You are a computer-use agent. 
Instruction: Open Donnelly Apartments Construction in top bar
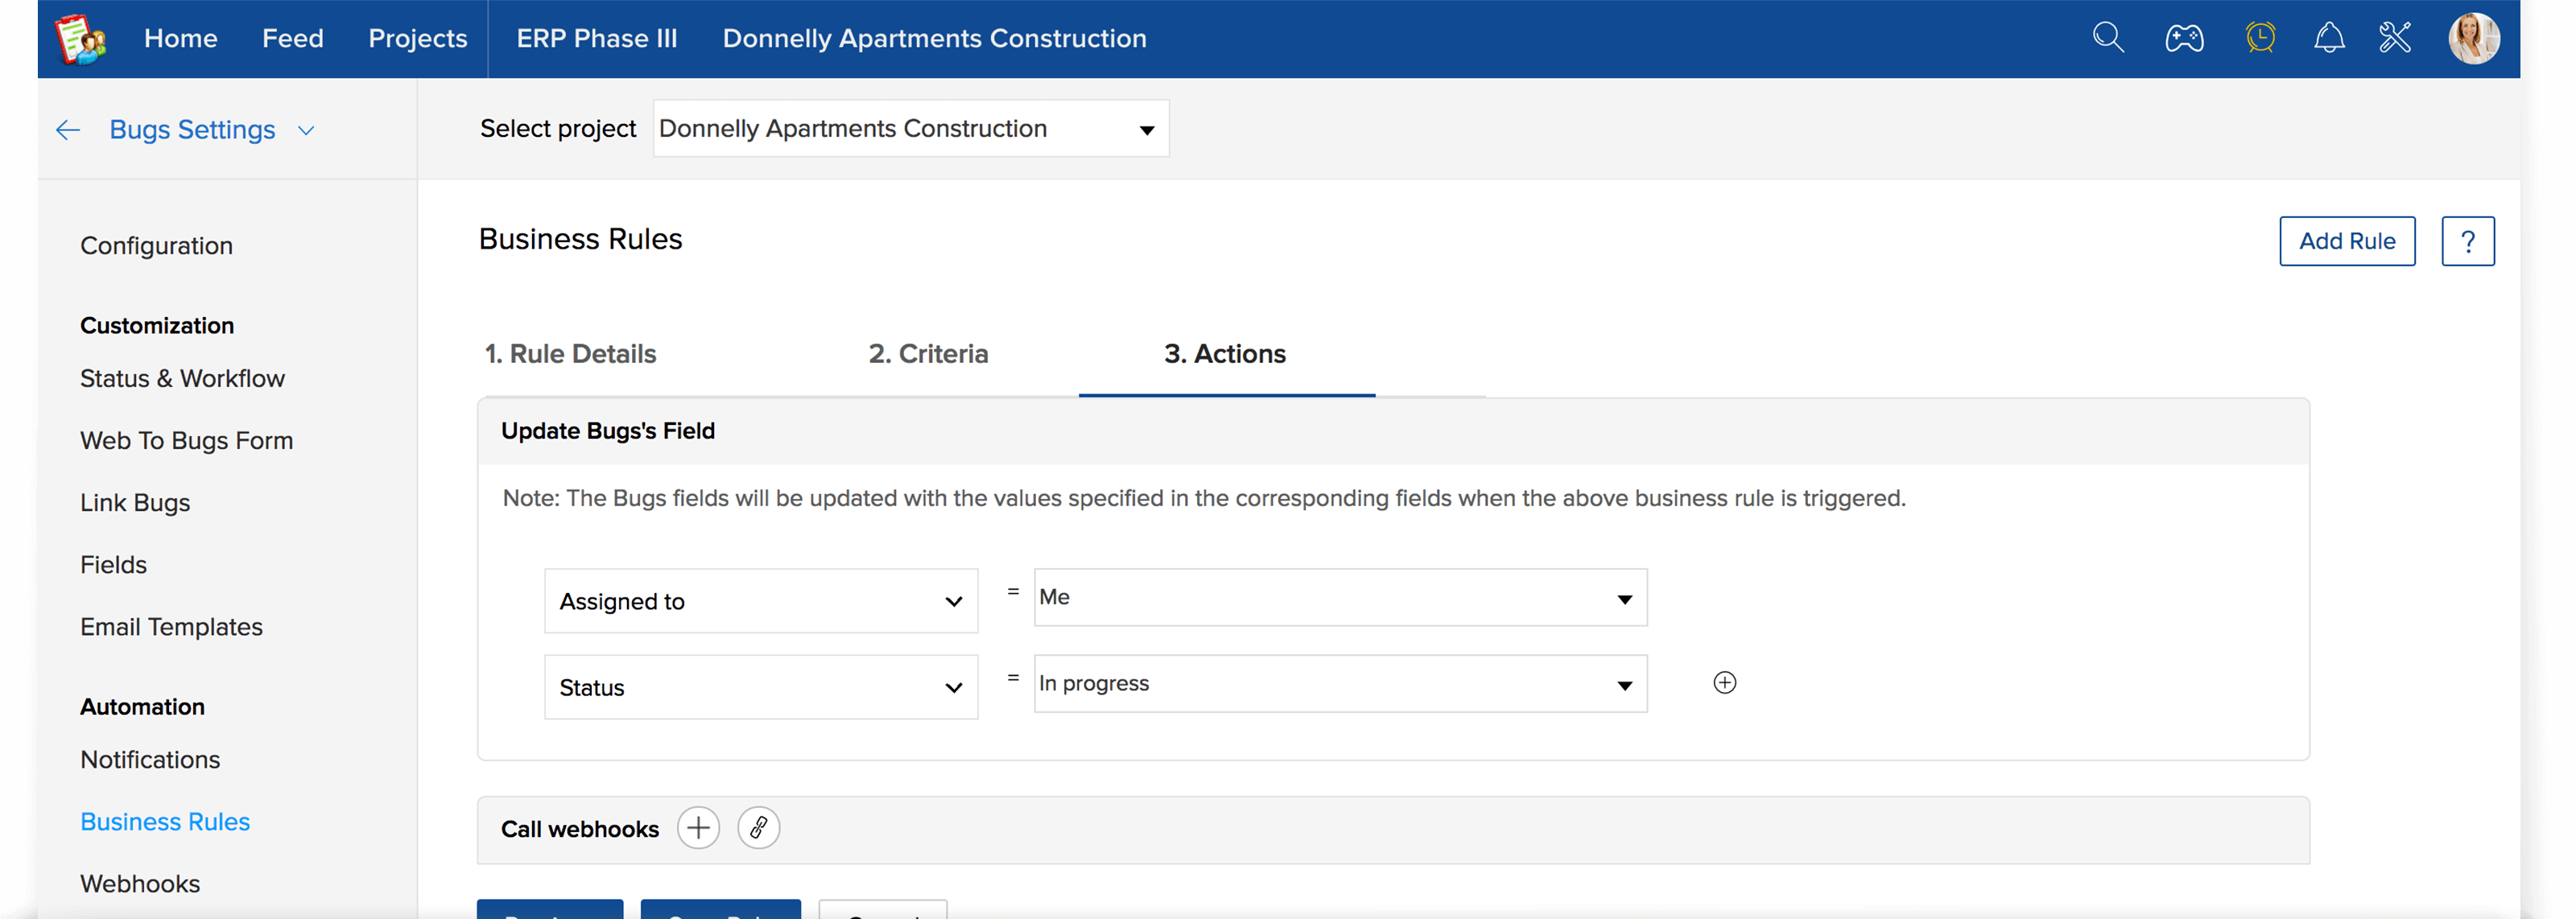click(x=934, y=39)
